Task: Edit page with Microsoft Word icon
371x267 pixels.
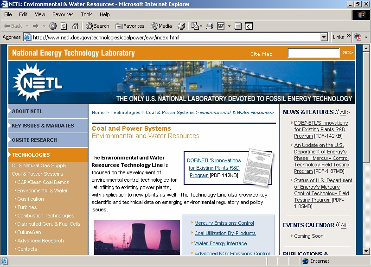Action: click(x=221, y=26)
